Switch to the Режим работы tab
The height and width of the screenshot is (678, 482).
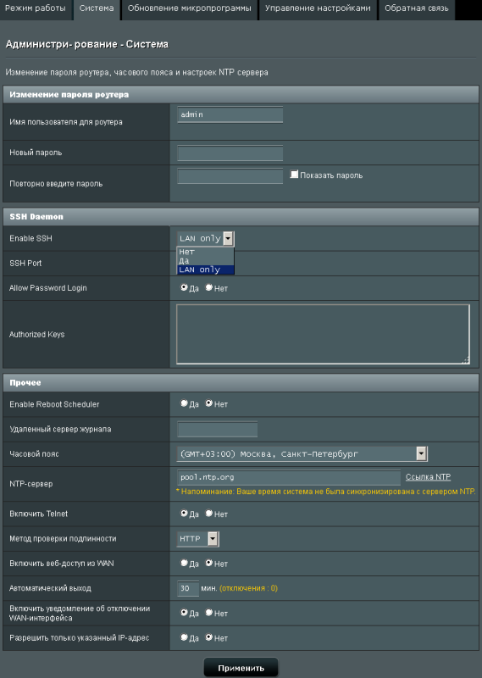(x=36, y=8)
